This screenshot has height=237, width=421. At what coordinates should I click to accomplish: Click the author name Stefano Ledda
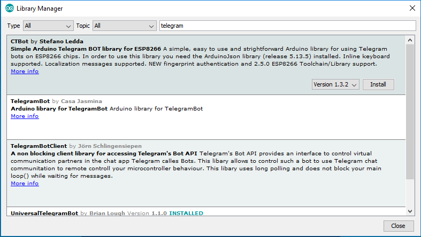(61, 41)
